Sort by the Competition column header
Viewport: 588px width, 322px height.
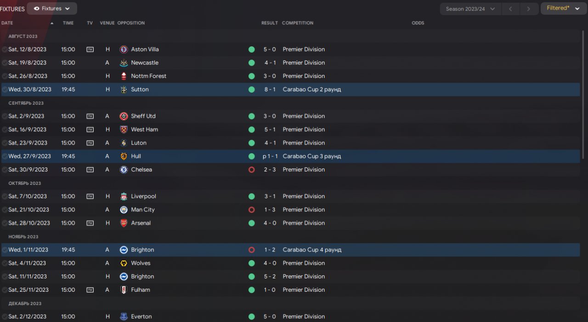298,23
